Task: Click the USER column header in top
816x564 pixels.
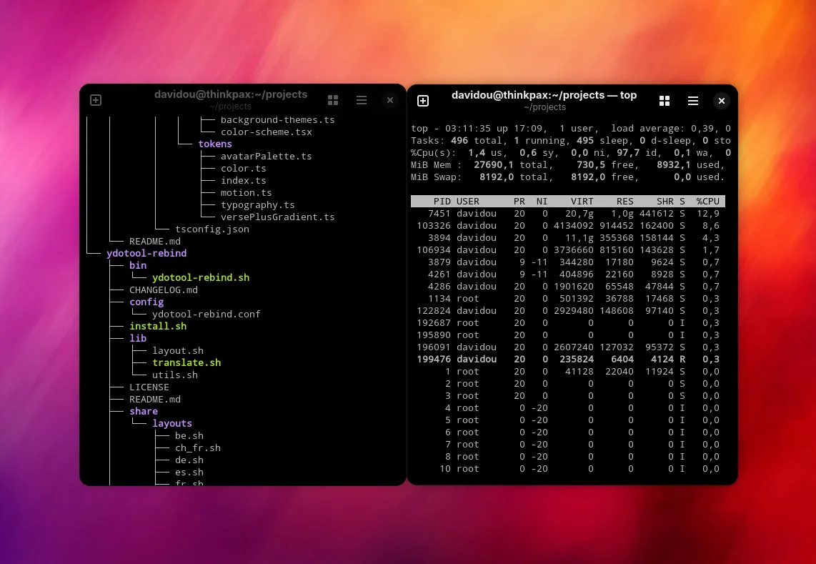Action: point(468,201)
